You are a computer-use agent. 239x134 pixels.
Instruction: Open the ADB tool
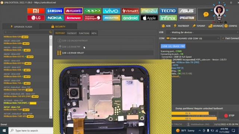(x=166, y=26)
